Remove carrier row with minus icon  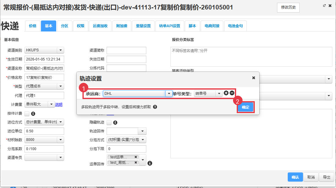click(x=232, y=93)
